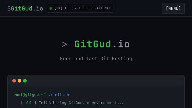This screenshot has height=108, width=192.
Task: Click the red terminal window dot
Action: (x=14, y=81)
